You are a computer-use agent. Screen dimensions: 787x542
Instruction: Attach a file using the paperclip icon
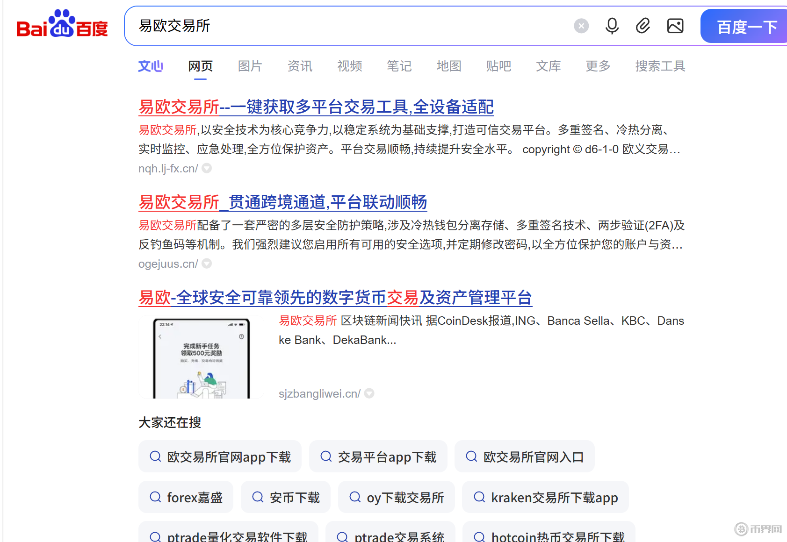coord(643,26)
